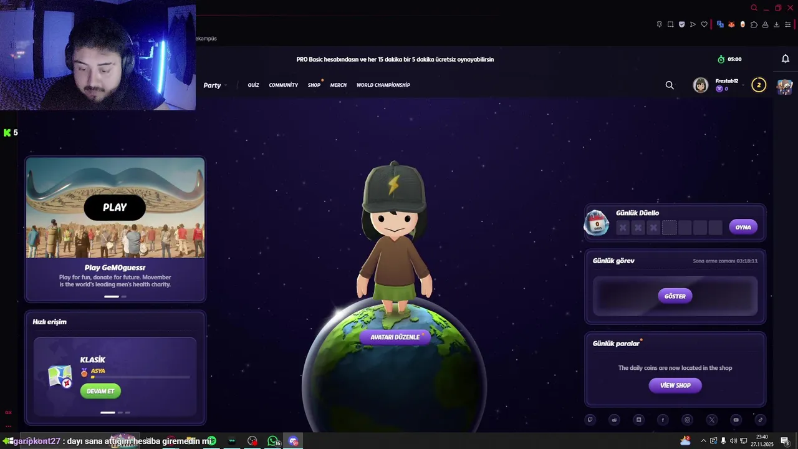Click the Play GeMOguessr title
This screenshot has width=798, height=449.
115,268
